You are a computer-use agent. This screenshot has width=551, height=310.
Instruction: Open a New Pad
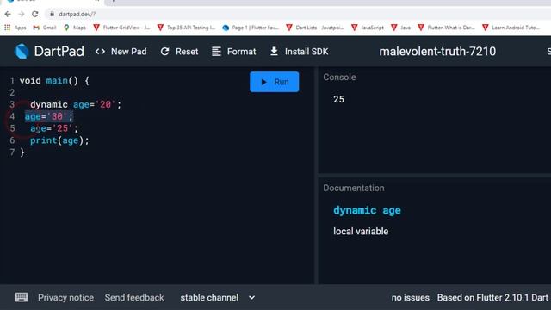121,52
